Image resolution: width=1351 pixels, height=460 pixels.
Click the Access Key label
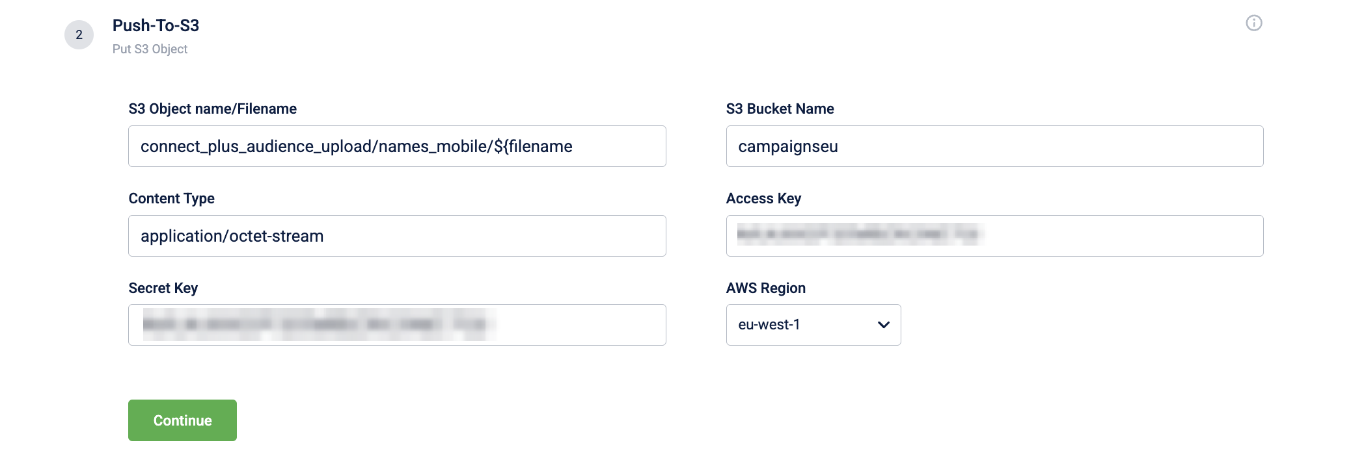click(x=763, y=198)
